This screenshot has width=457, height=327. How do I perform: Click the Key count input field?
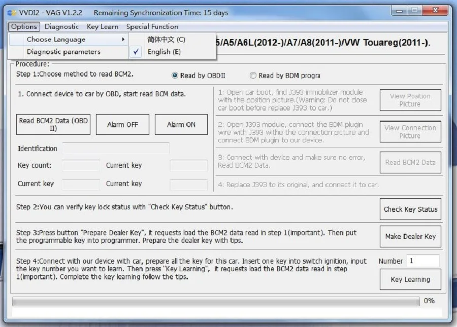tap(81, 165)
